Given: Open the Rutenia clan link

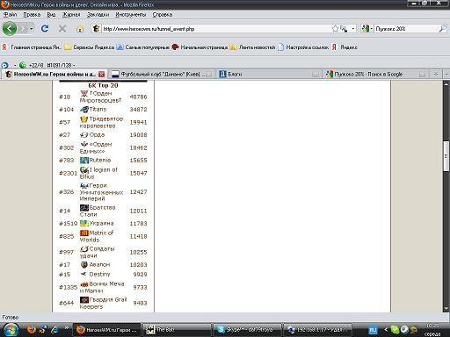Looking at the screenshot, I should (x=100, y=160).
